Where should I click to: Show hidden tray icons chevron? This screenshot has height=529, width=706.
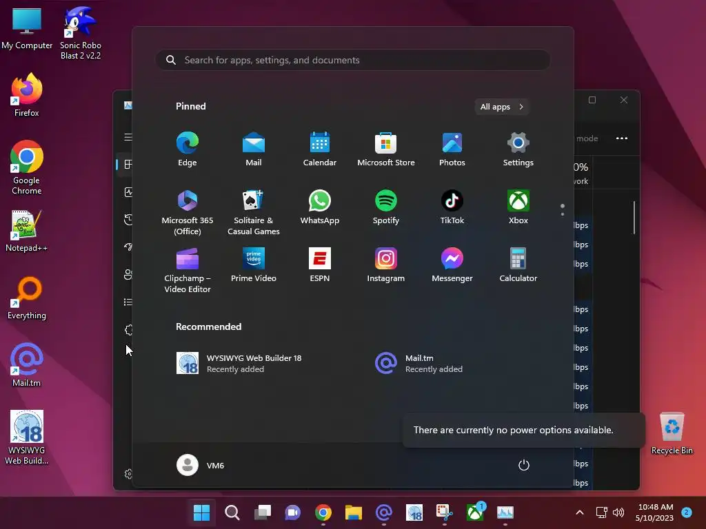point(580,512)
